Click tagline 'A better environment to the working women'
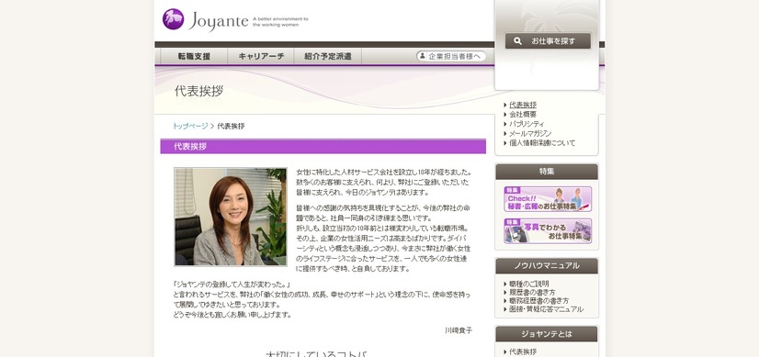This screenshot has height=357, width=759. tap(280, 21)
